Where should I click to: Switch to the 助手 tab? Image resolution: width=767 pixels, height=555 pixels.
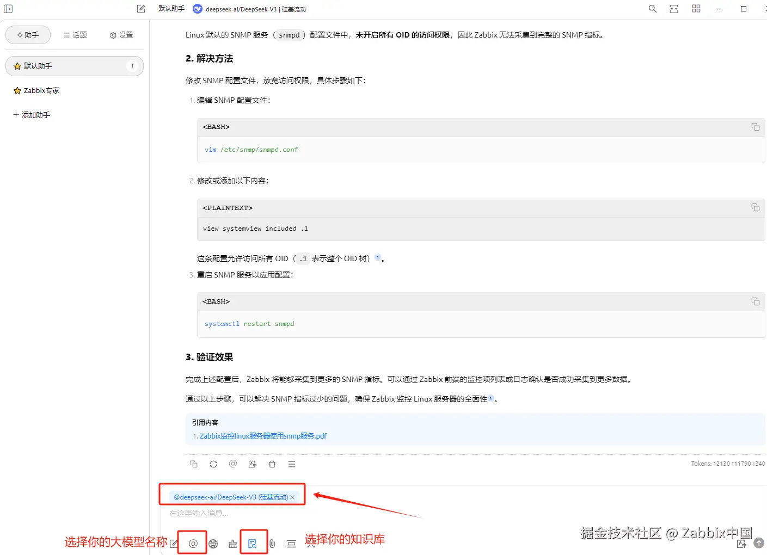[28, 35]
